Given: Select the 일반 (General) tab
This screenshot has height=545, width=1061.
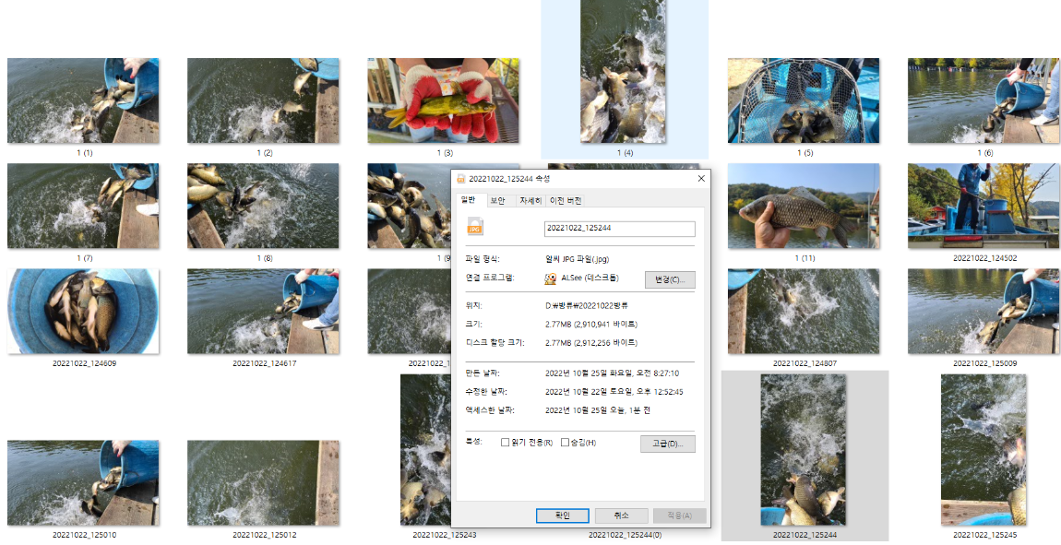Looking at the screenshot, I should pyautogui.click(x=467, y=198).
